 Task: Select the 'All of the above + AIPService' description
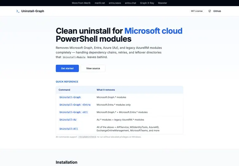click(x=128, y=129)
